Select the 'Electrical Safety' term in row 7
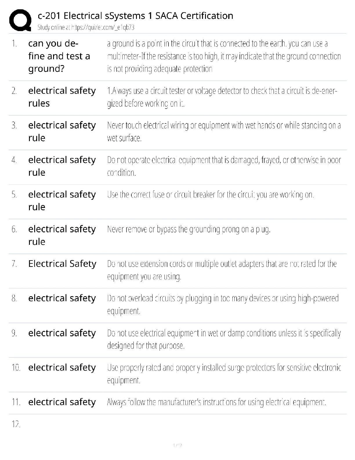Screen dimensions: 355x460 pyautogui.click(x=62, y=264)
